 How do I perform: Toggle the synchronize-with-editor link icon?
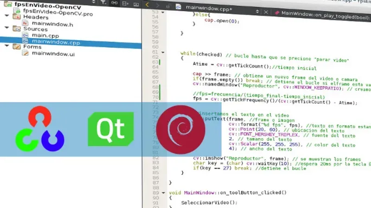114,3
